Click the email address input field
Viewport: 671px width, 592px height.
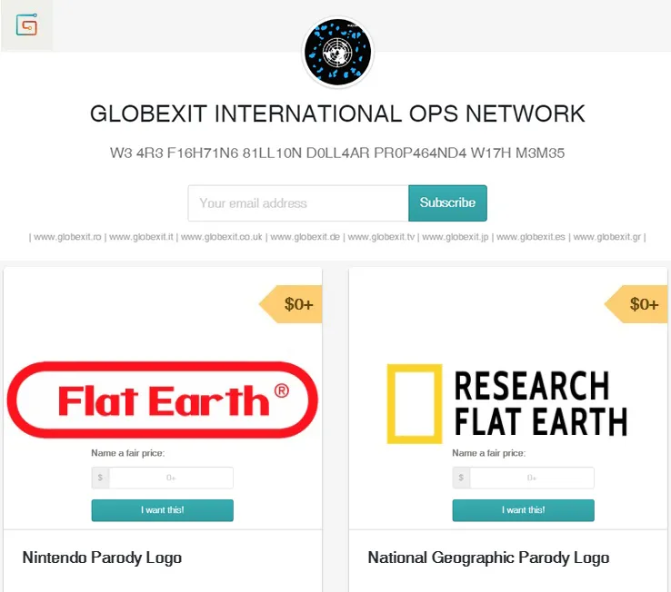tap(298, 203)
